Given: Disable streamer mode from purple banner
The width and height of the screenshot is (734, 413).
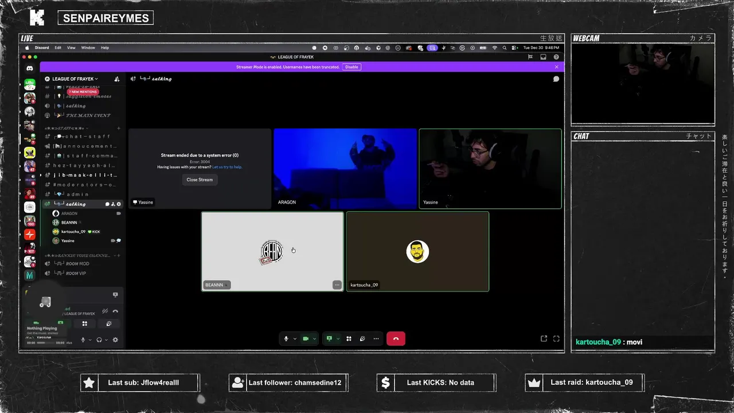Looking at the screenshot, I should point(352,67).
